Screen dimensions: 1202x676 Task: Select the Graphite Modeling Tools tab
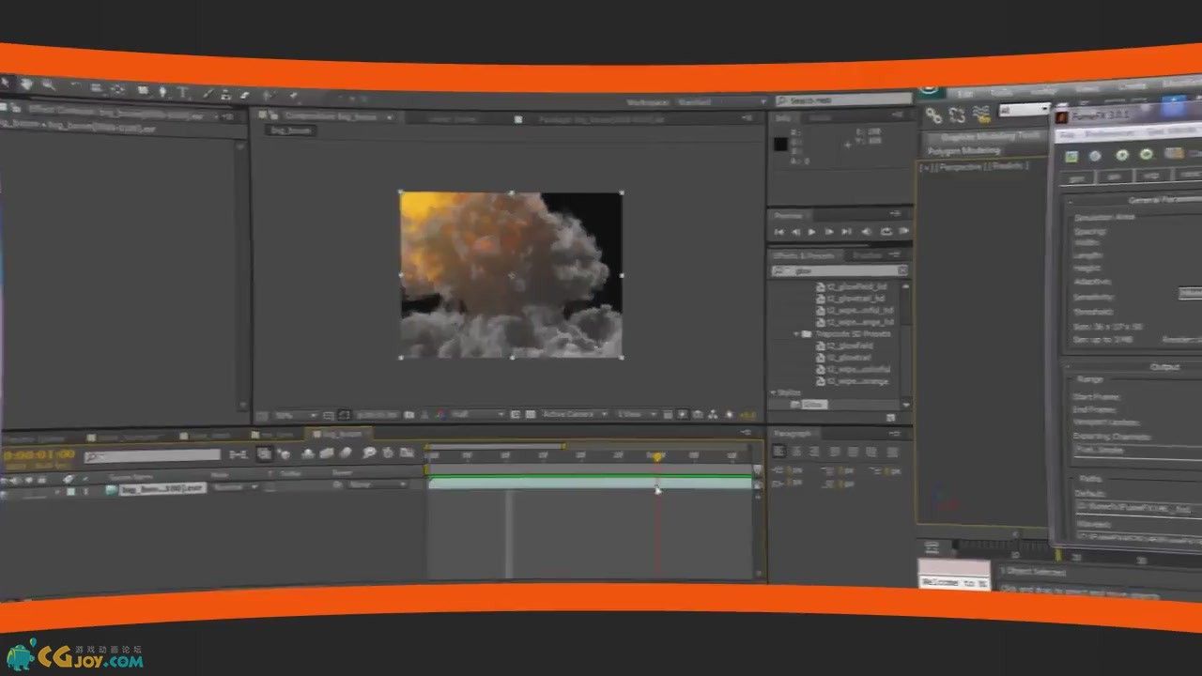coord(991,135)
